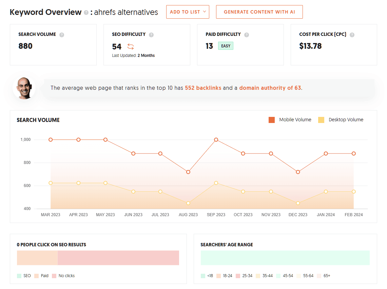Click Generate Content with AI button
387x289 pixels.
coord(259,12)
